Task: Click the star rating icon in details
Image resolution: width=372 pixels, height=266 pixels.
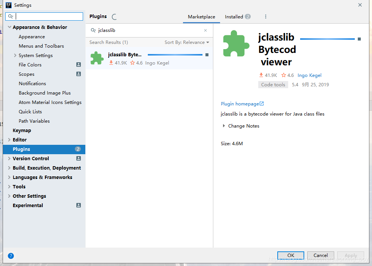Action: 284,75
